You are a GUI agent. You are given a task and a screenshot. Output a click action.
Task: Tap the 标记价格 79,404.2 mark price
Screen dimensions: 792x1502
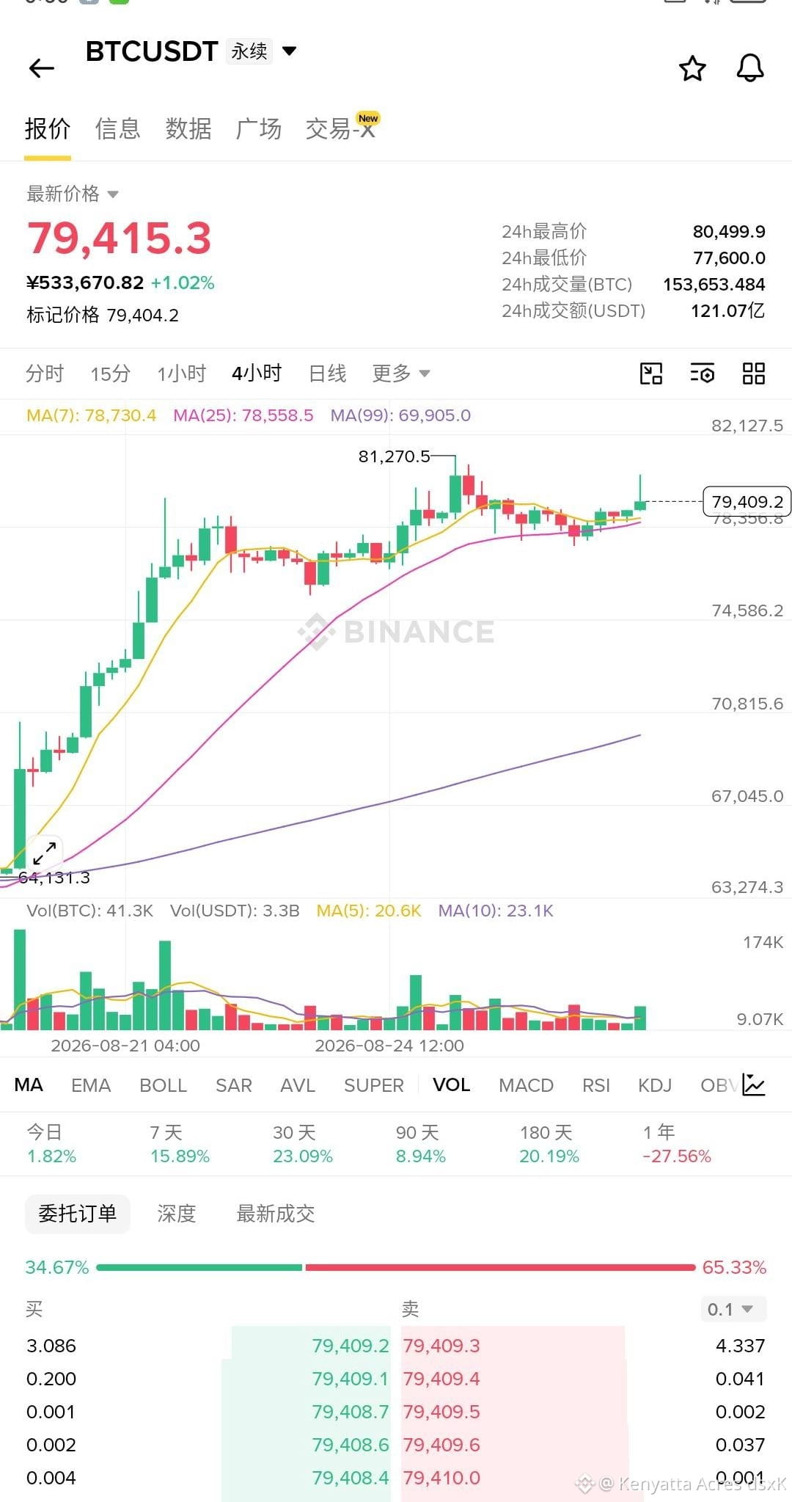103,316
